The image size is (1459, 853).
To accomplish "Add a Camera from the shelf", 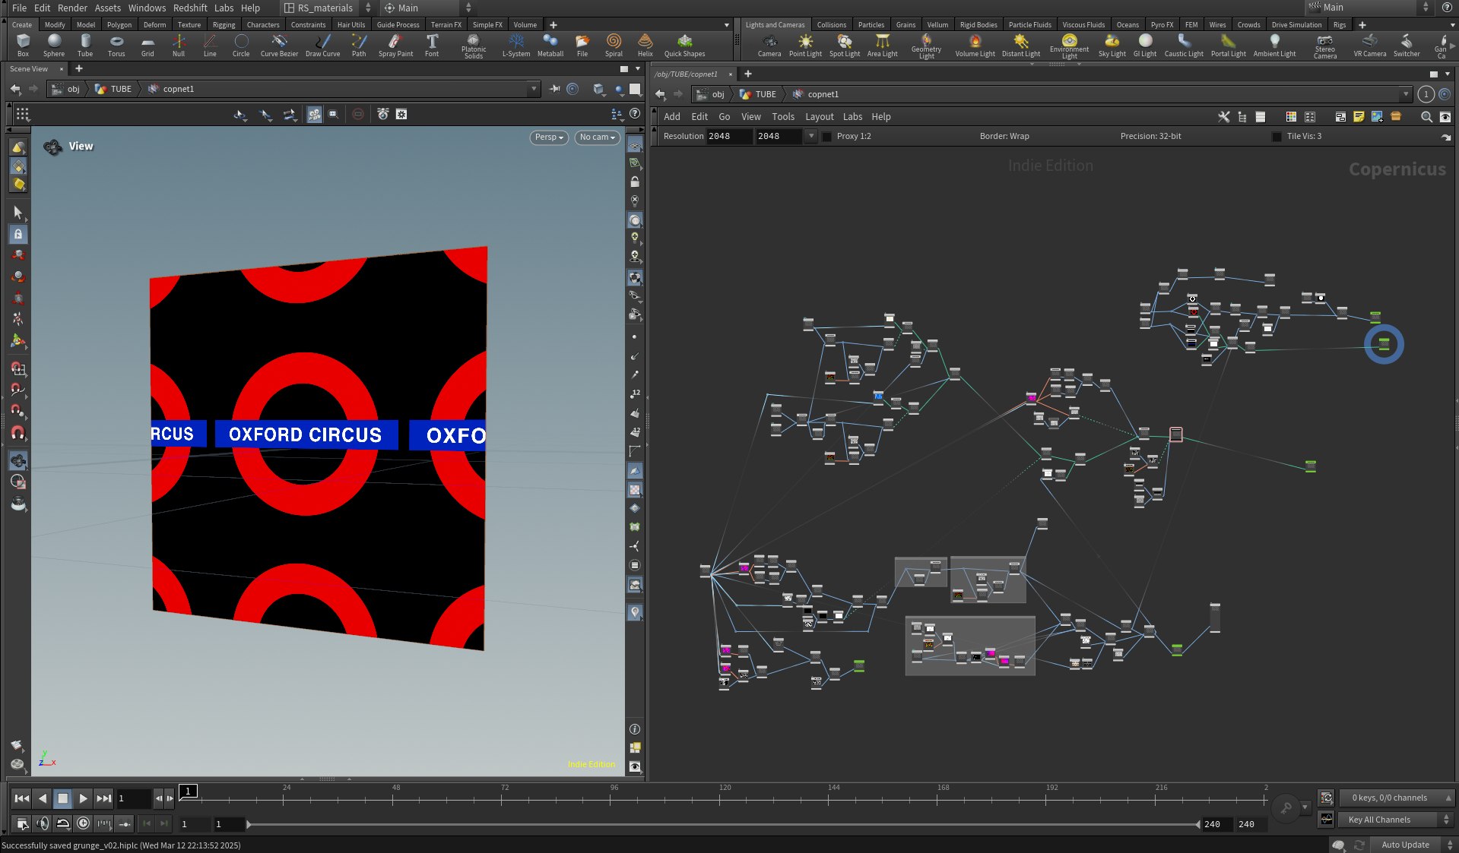I will click(x=769, y=46).
